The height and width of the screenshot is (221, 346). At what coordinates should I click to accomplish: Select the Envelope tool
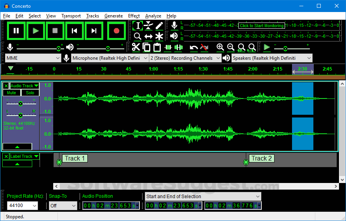(x=148, y=26)
